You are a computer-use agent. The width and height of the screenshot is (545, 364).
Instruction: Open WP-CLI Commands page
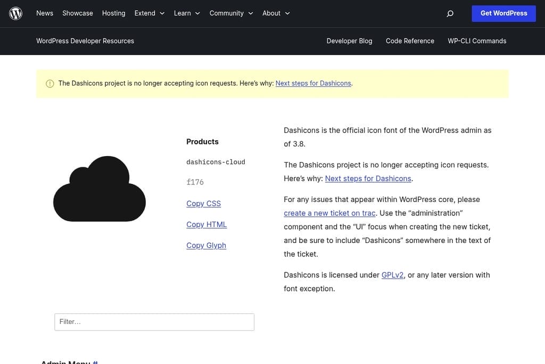pos(477,41)
